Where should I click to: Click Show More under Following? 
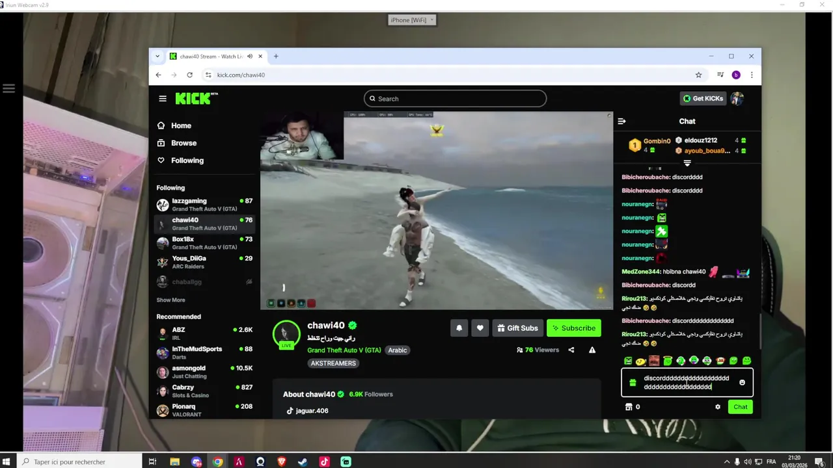pyautogui.click(x=171, y=300)
